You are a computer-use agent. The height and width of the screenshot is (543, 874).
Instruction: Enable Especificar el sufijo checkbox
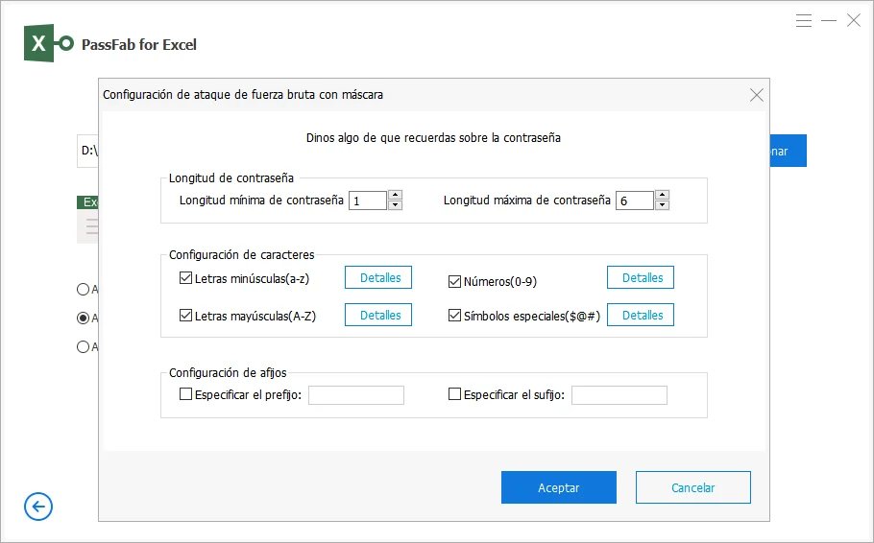pos(454,394)
